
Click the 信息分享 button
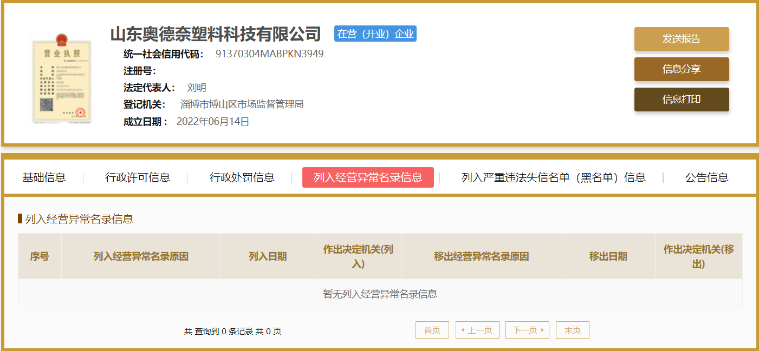coord(682,69)
